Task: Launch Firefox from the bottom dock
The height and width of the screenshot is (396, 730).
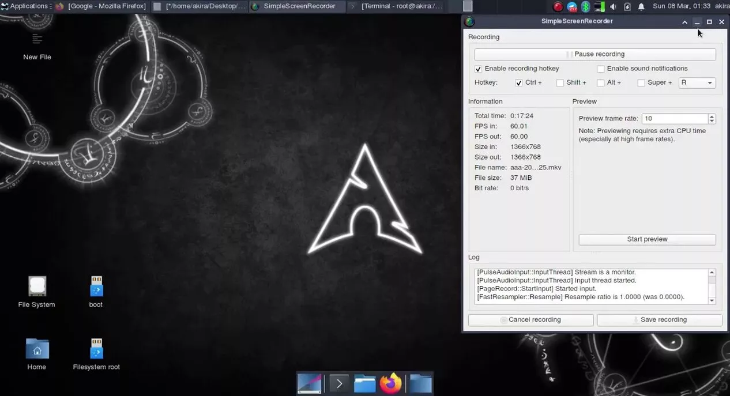Action: point(391,383)
